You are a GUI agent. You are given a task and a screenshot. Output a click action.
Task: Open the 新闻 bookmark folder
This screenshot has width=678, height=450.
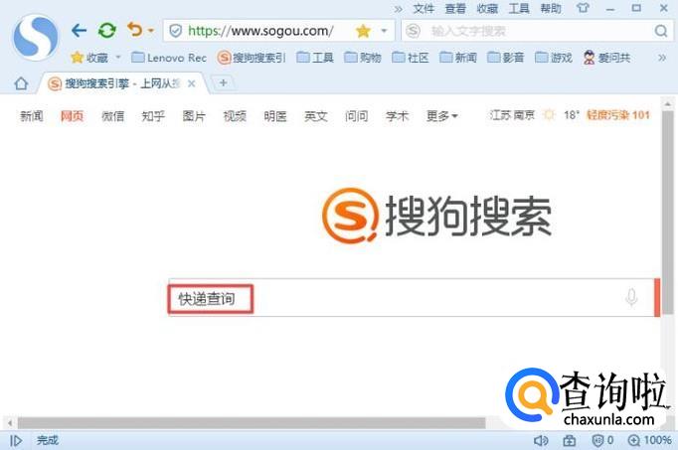point(458,58)
